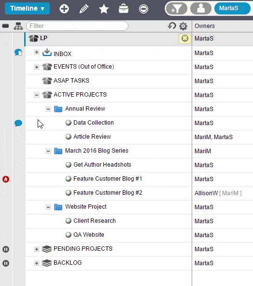This screenshot has height=286, width=253.
Task: Open the Timeline view dropdown
Action: [27, 8]
